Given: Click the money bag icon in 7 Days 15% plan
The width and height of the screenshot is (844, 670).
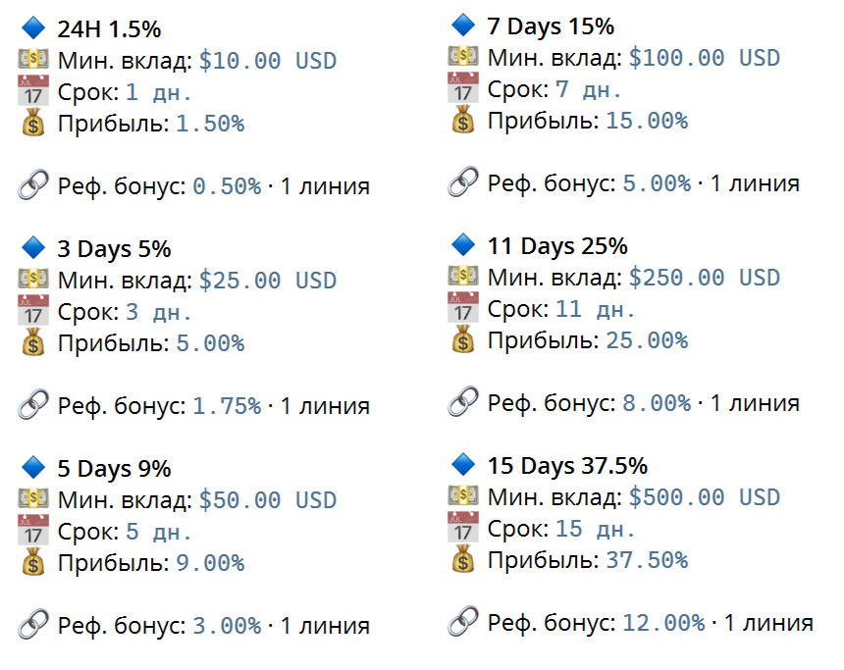Looking at the screenshot, I should click(x=463, y=120).
